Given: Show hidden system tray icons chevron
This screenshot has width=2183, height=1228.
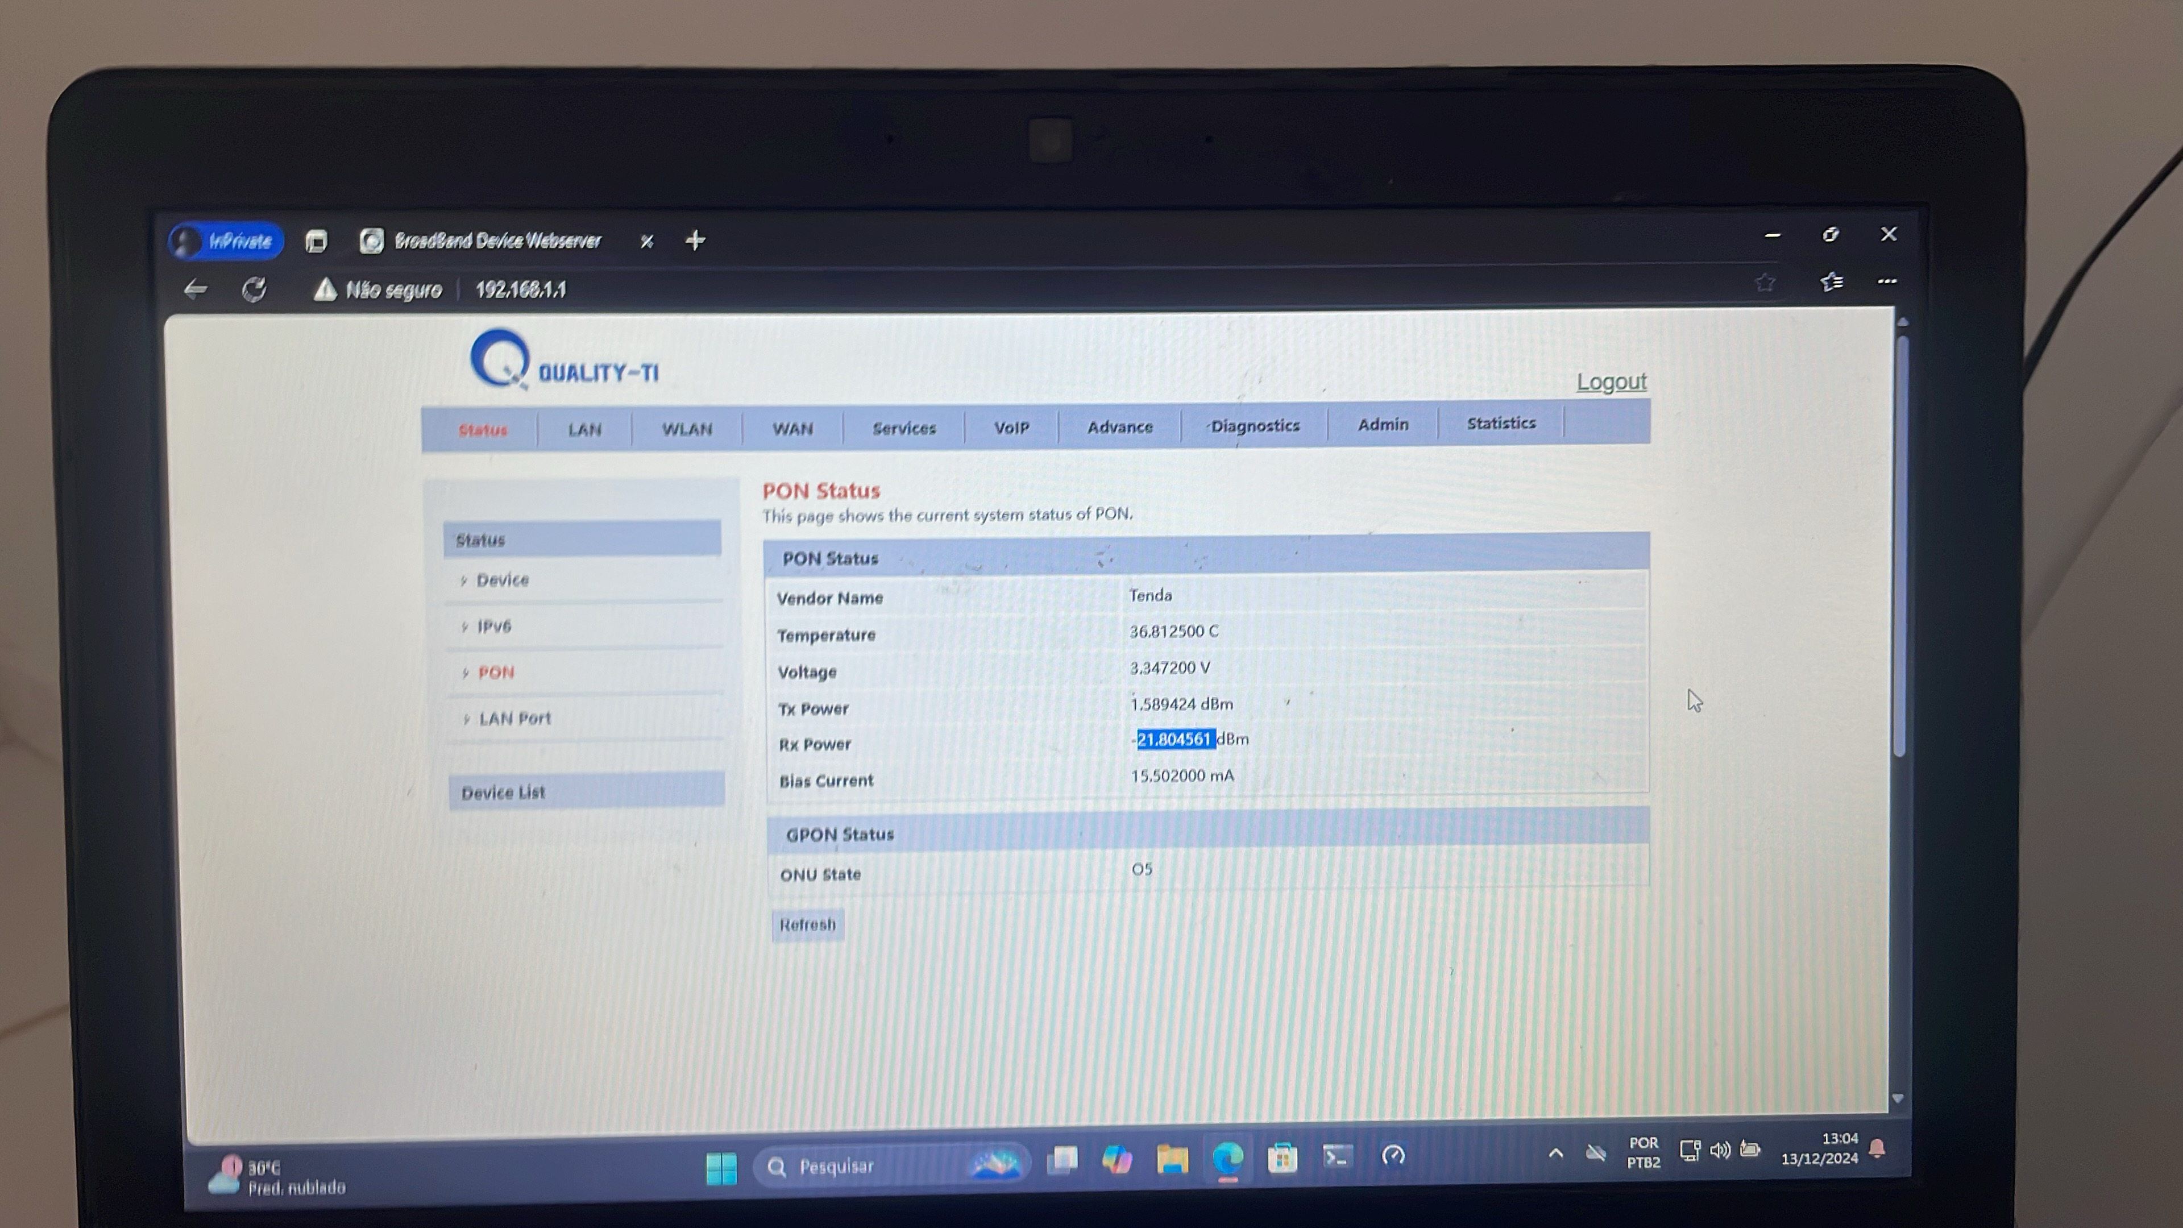Looking at the screenshot, I should click(1556, 1152).
